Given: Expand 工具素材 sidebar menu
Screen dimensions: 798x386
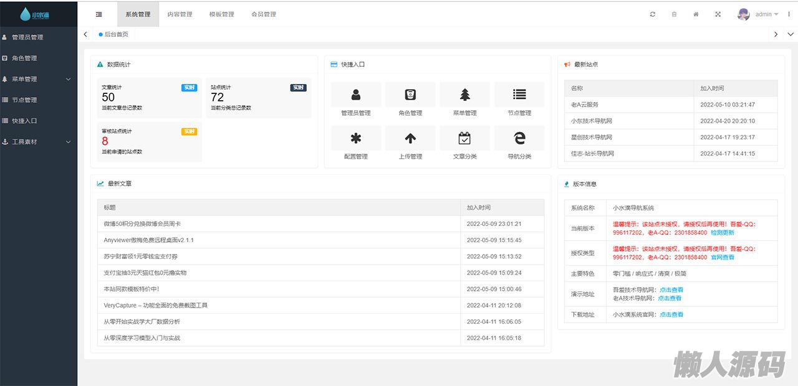Looking at the screenshot, I should [37, 142].
